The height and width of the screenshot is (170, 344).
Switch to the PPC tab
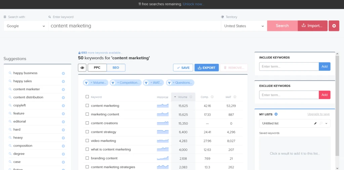click(97, 68)
